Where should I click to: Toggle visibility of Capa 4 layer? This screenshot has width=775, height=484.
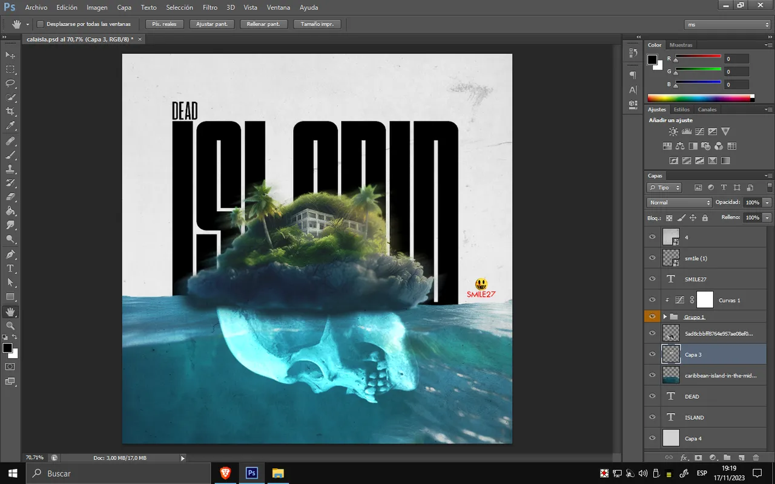652,438
